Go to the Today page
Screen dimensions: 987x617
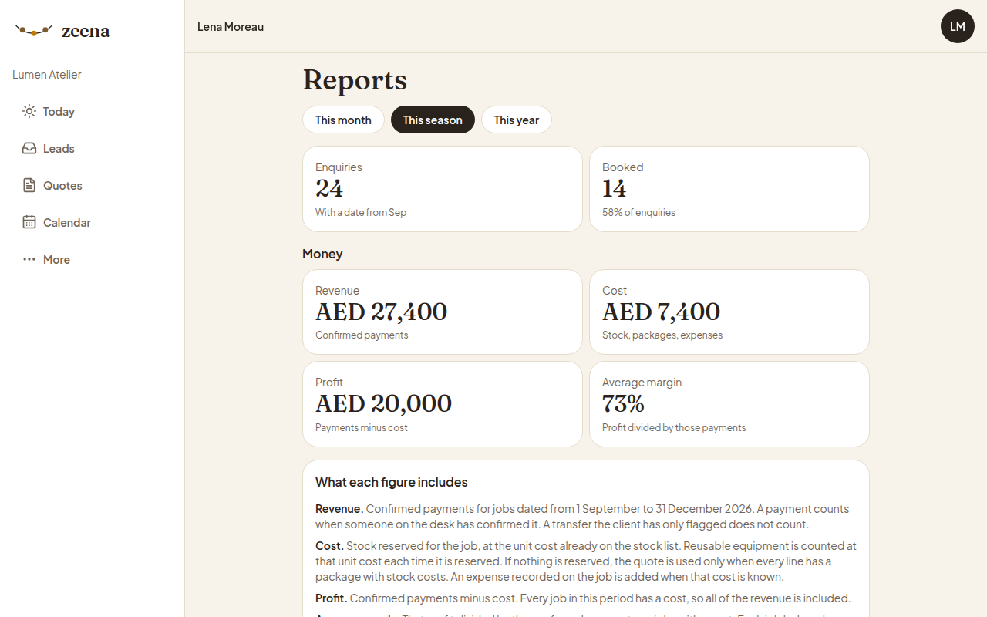tap(93, 111)
